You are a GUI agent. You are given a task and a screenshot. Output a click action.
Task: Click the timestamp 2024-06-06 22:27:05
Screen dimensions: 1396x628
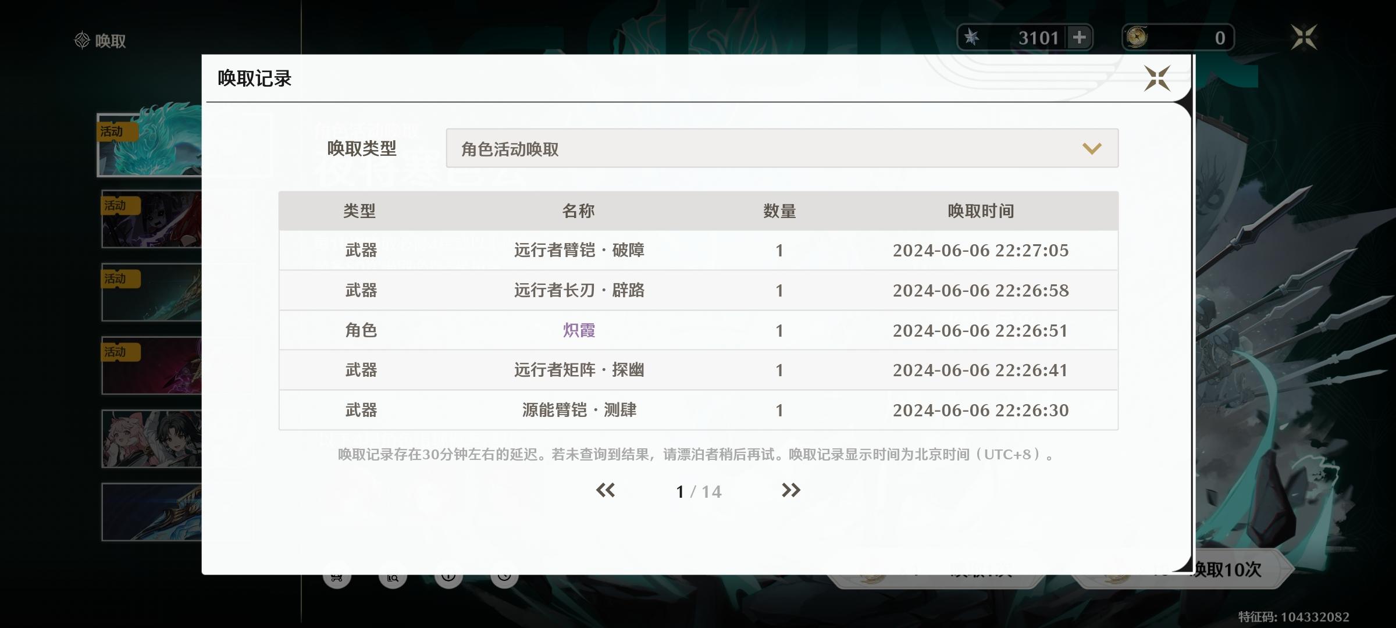point(981,250)
